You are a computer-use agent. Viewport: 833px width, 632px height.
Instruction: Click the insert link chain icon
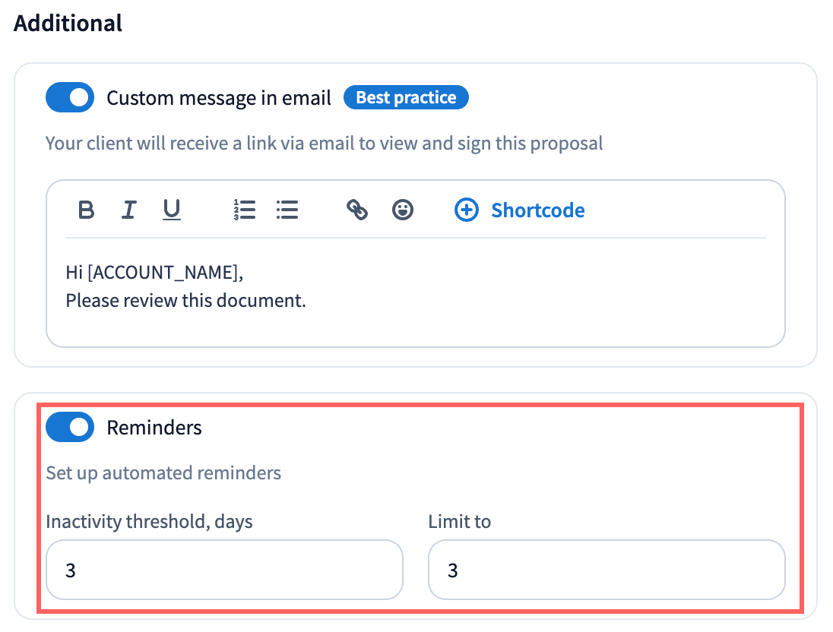[x=357, y=210]
